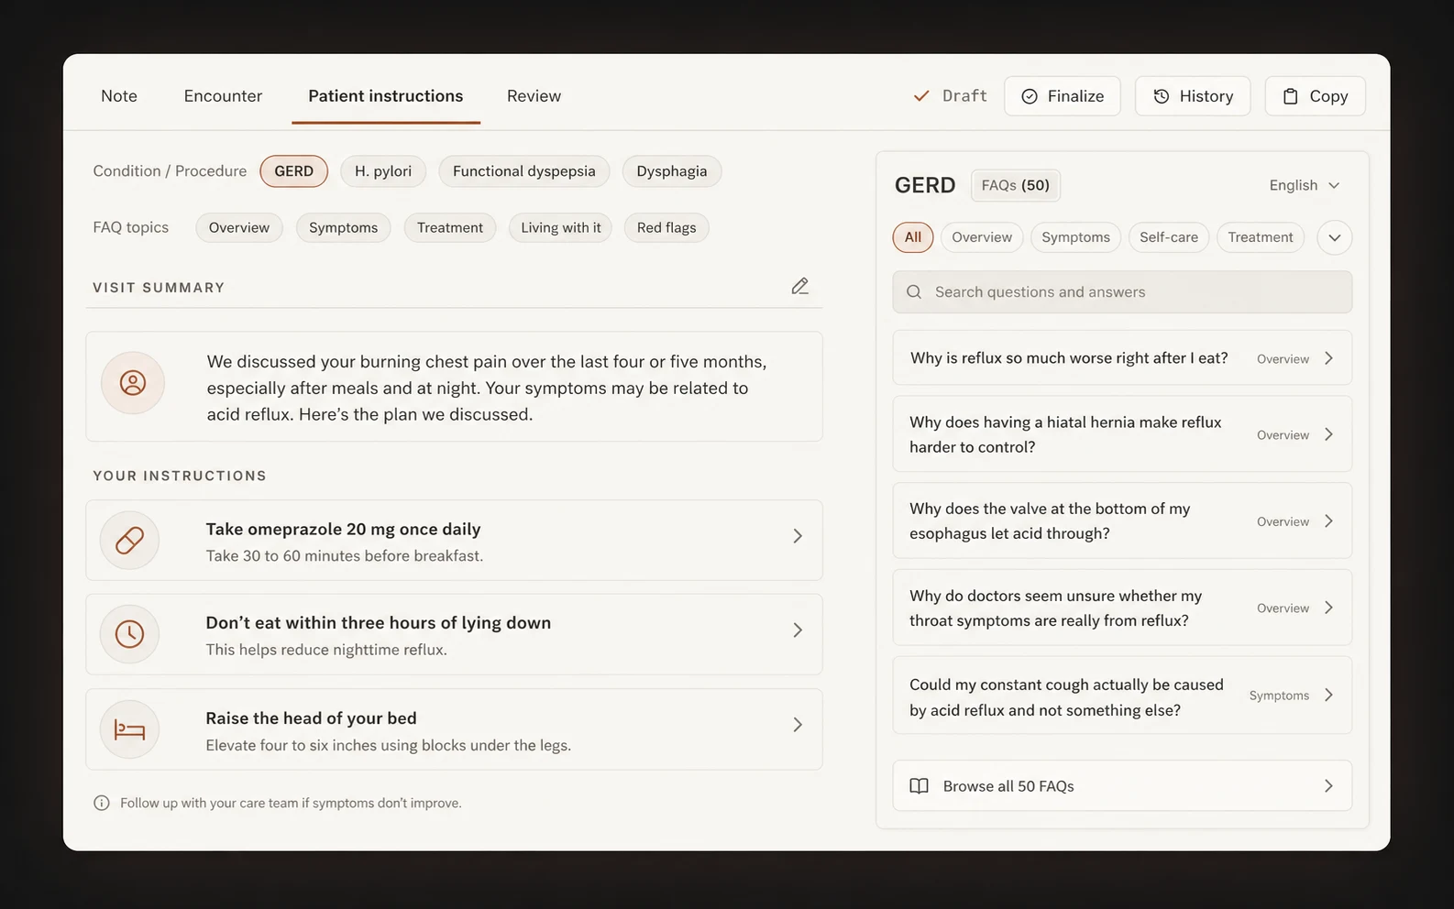Select the H. pylori condition chip
This screenshot has width=1454, height=909.
pyautogui.click(x=383, y=171)
